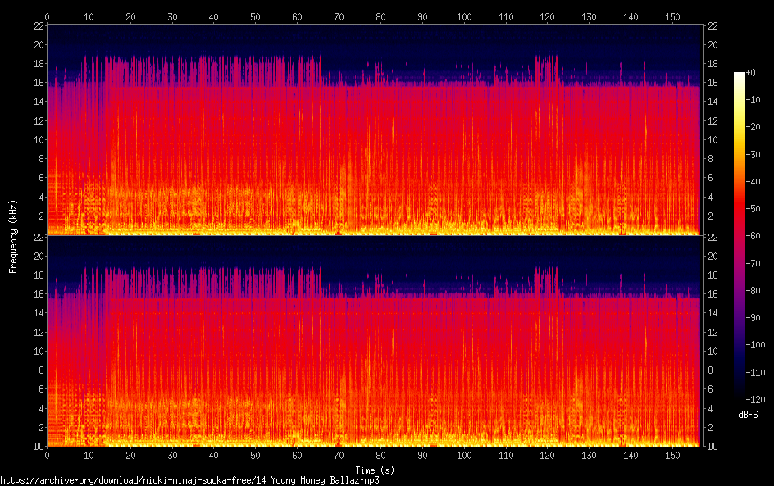The height and width of the screenshot is (486, 774).
Task: Click the 130 tick on the top time axis
Action: click(x=589, y=16)
